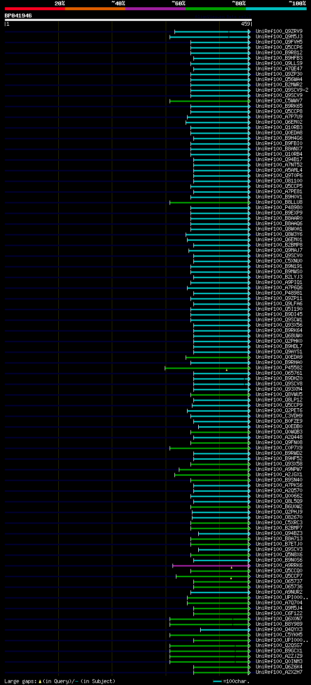The image size is (311, 685).
Task: Click the label UniRef100_A7Q704
Action: point(279,602)
